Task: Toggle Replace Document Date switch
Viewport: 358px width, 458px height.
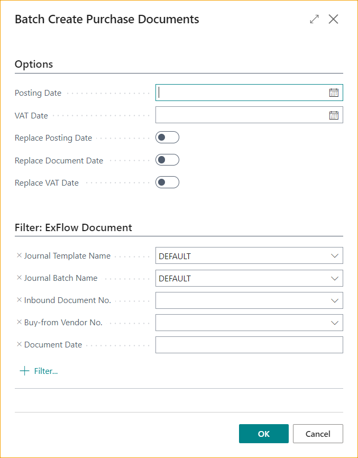Action: (x=167, y=160)
